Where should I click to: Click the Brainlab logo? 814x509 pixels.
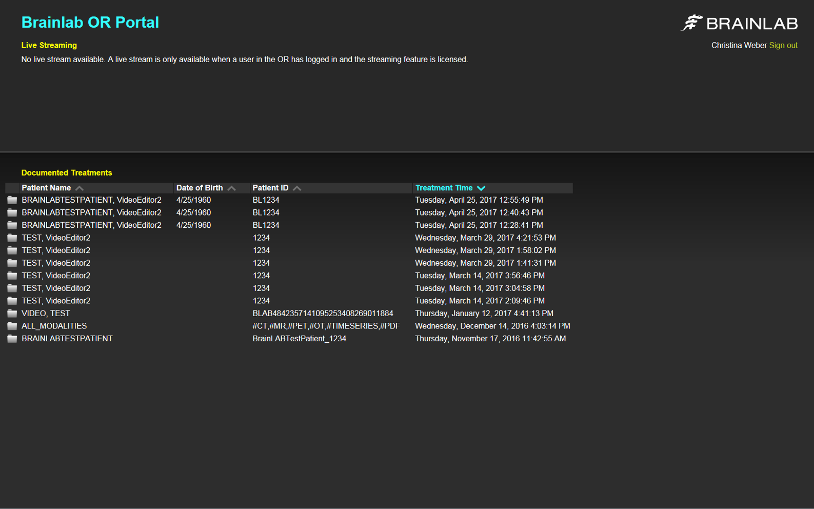(x=739, y=23)
